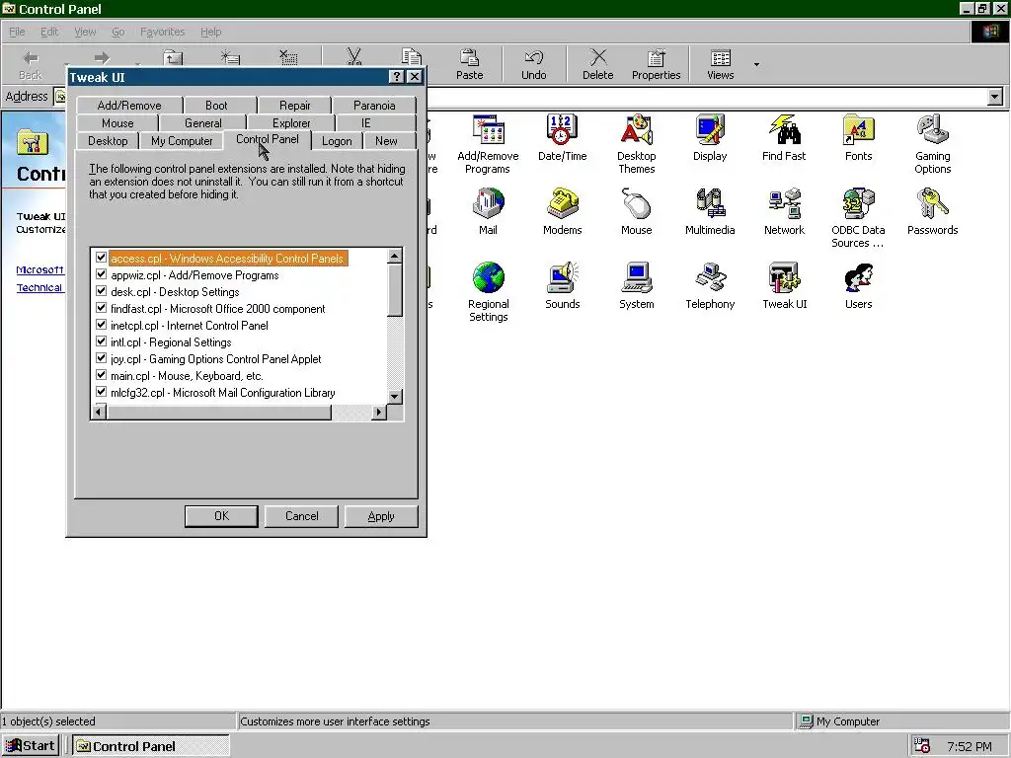
Task: Click OK in Tweak UI dialog
Action: pyautogui.click(x=221, y=516)
